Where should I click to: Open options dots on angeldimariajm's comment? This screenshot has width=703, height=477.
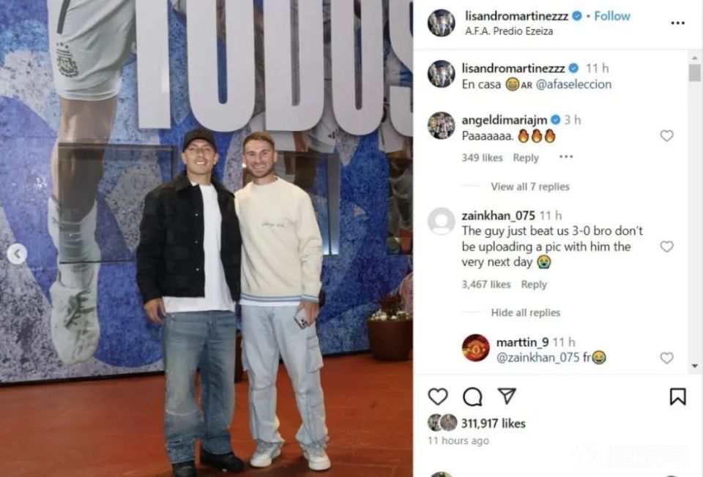566,157
